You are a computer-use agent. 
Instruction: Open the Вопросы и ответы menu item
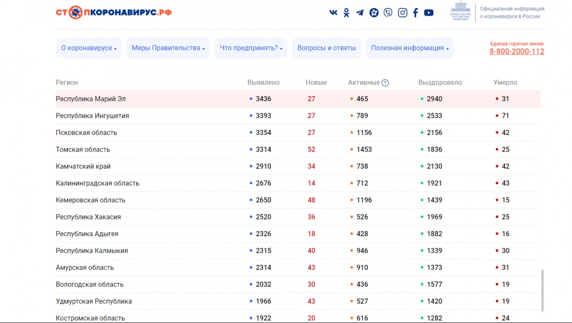tap(326, 48)
